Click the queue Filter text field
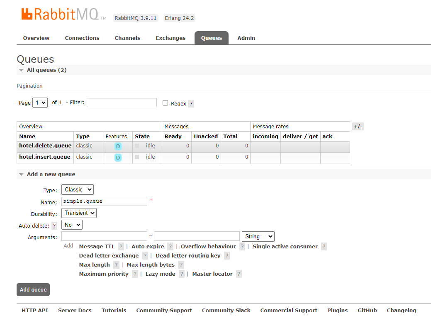The width and height of the screenshot is (431, 321). coord(122,103)
